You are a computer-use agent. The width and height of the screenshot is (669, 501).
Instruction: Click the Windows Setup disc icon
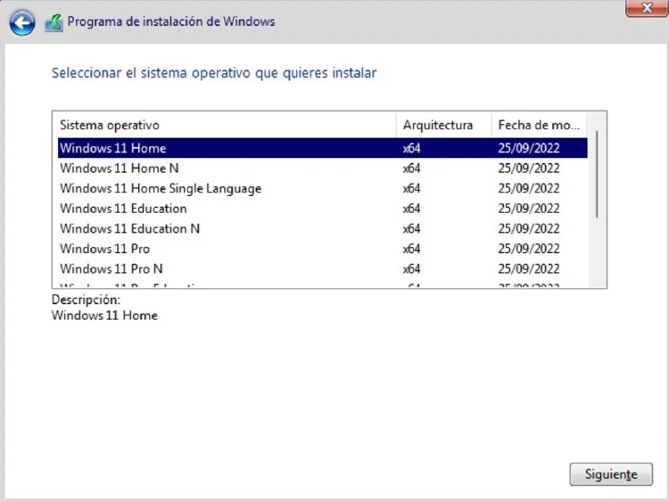click(x=54, y=21)
